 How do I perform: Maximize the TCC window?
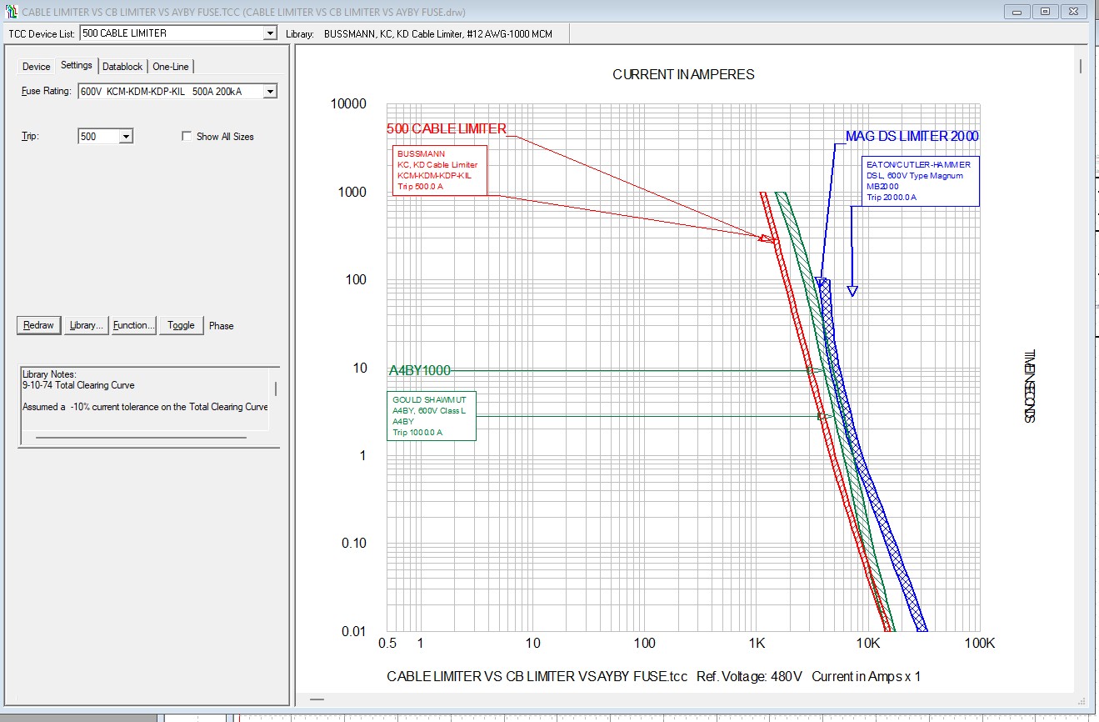tap(1045, 12)
